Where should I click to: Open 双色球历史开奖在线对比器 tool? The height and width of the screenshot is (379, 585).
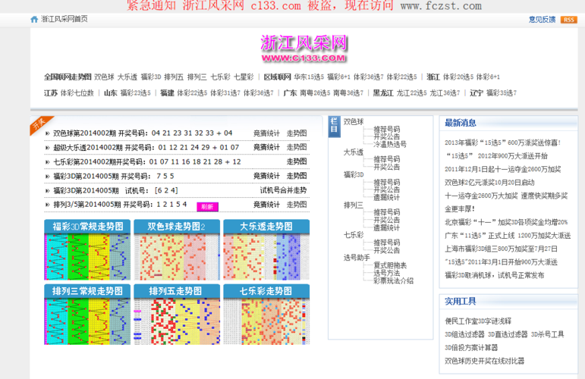tap(484, 361)
